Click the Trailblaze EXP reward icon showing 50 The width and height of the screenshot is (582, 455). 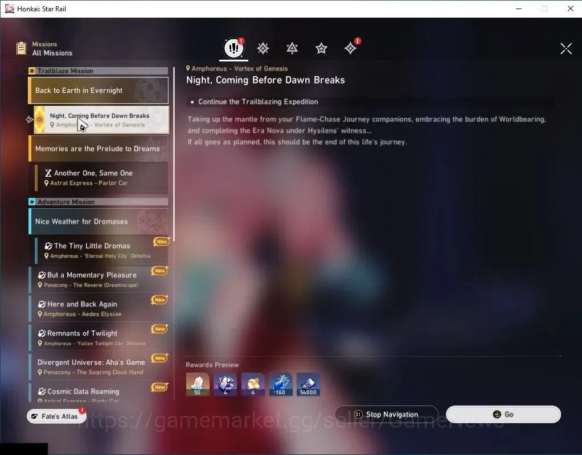point(198,384)
